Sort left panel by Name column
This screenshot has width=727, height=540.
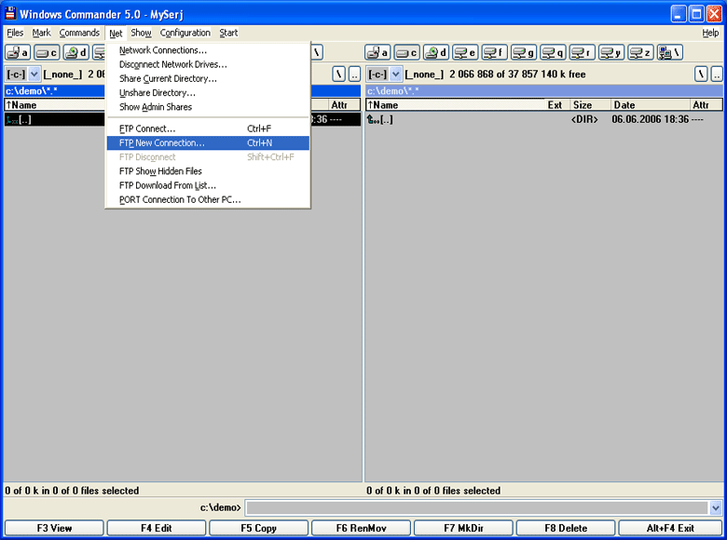point(55,105)
